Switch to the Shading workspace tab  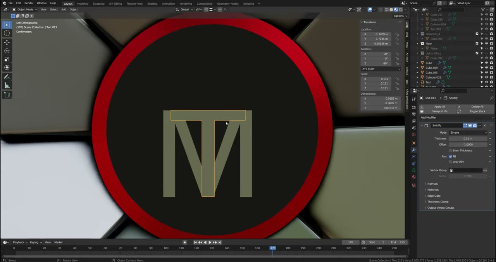tap(152, 3)
